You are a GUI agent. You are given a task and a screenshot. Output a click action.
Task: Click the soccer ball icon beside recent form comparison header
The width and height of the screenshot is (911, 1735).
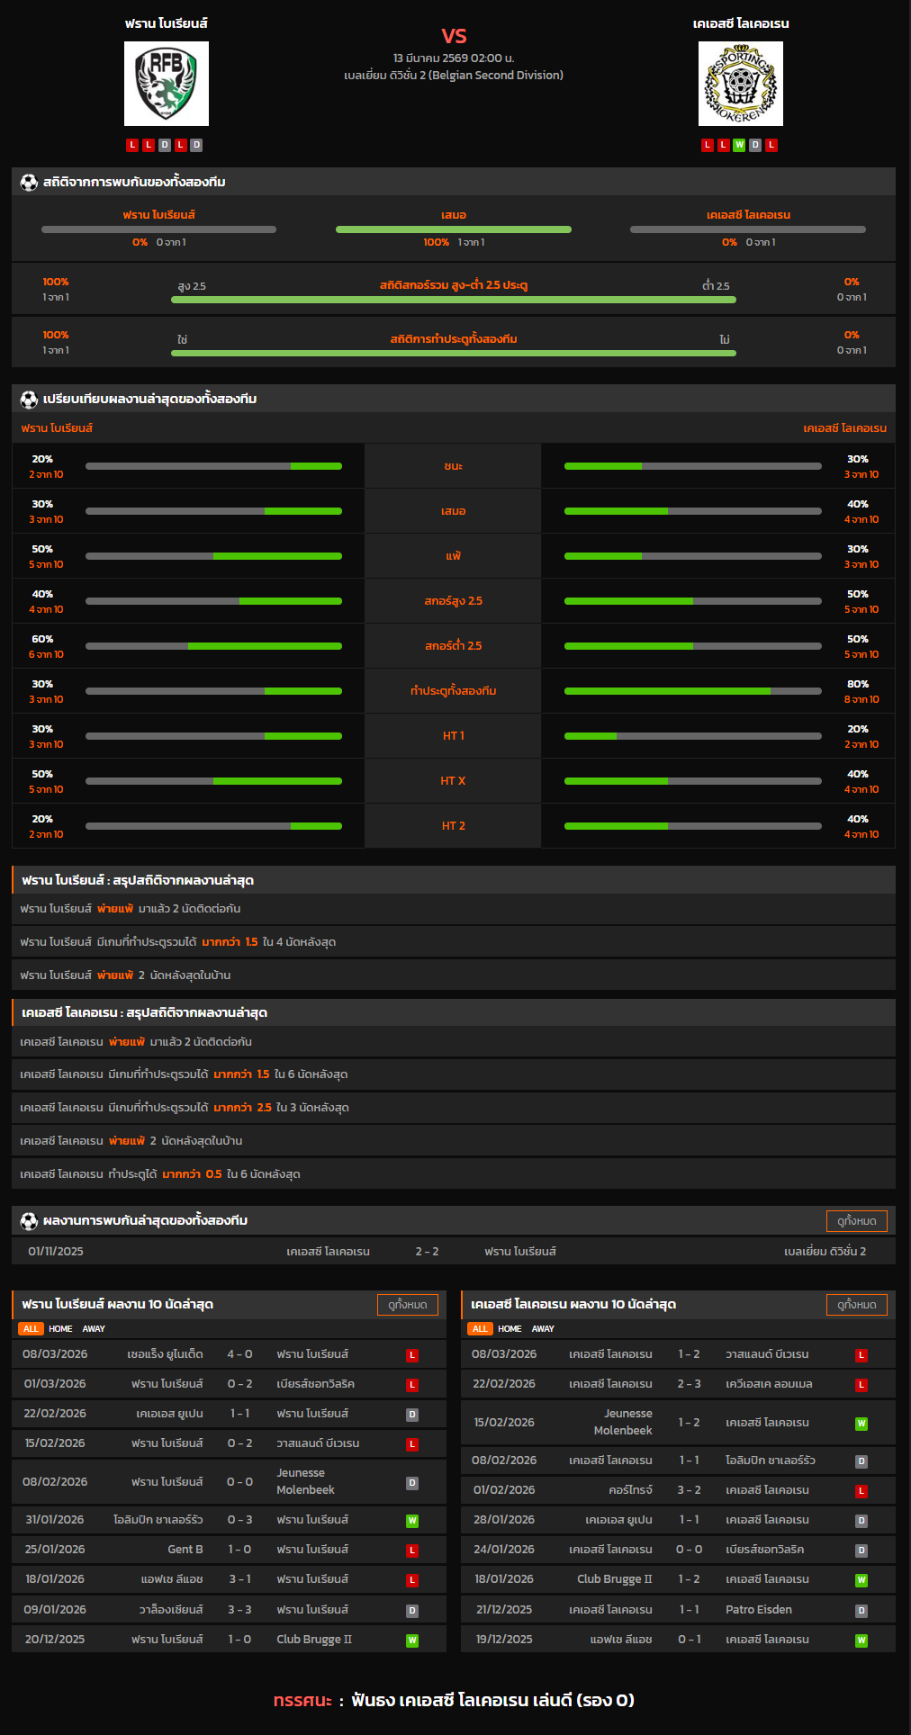coord(29,399)
